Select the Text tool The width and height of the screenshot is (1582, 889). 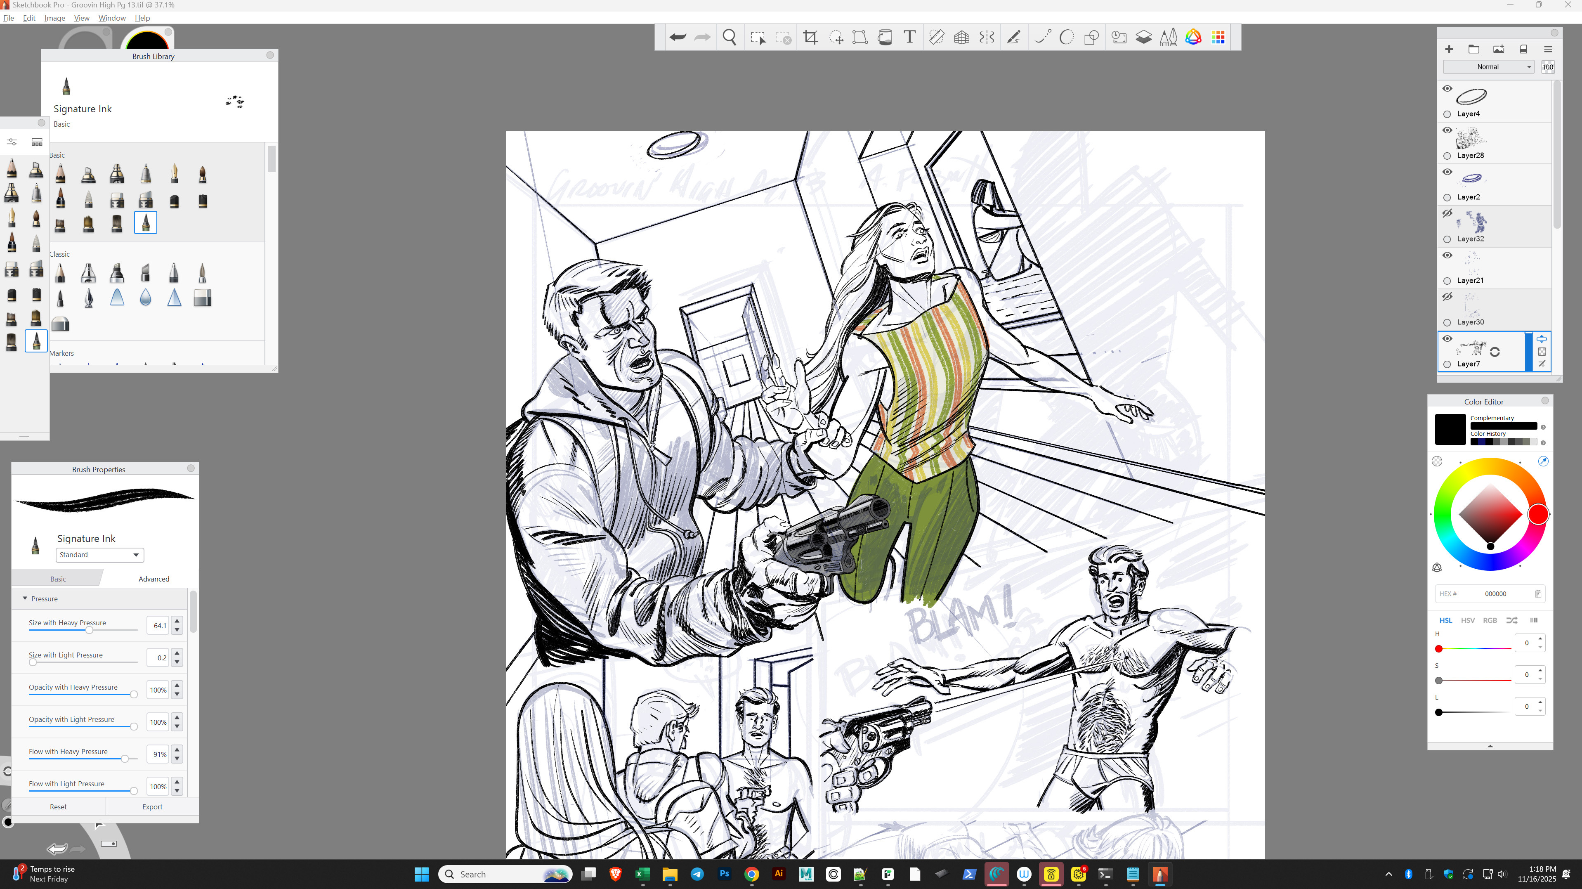point(909,38)
